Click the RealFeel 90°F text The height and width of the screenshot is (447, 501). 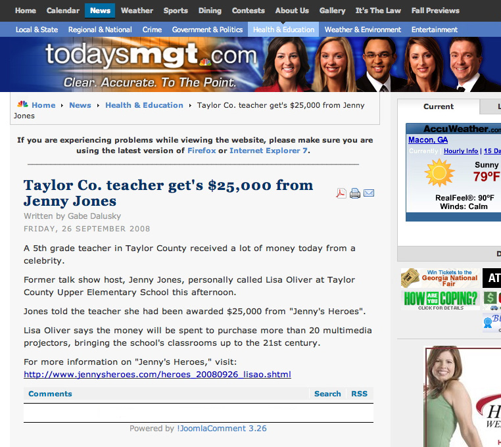(465, 198)
